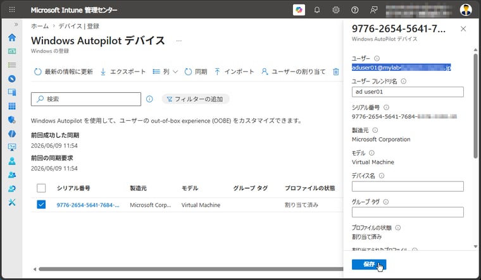Click the ユーザー フレンドリ名 info icon
481x280 pixels.
click(404, 81)
